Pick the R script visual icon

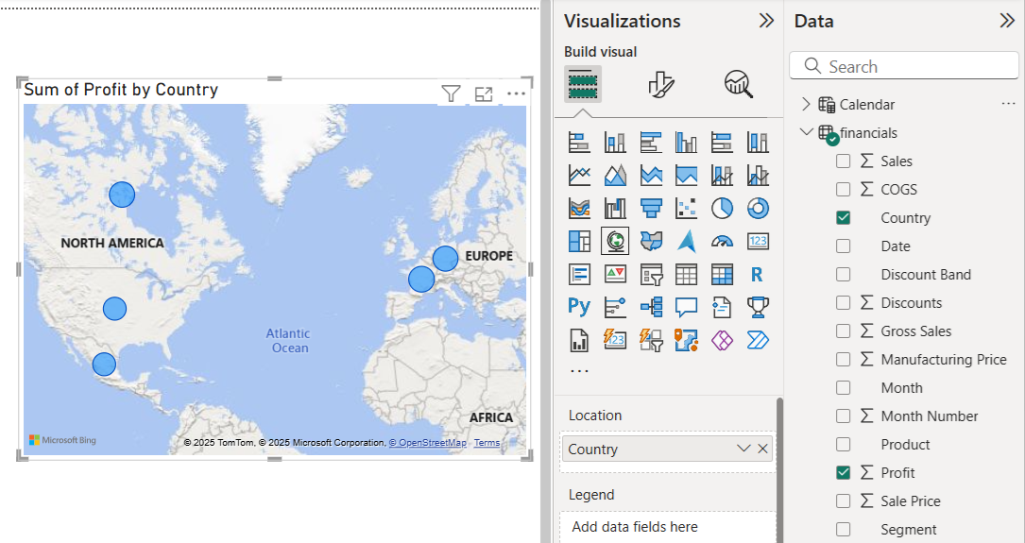(757, 275)
